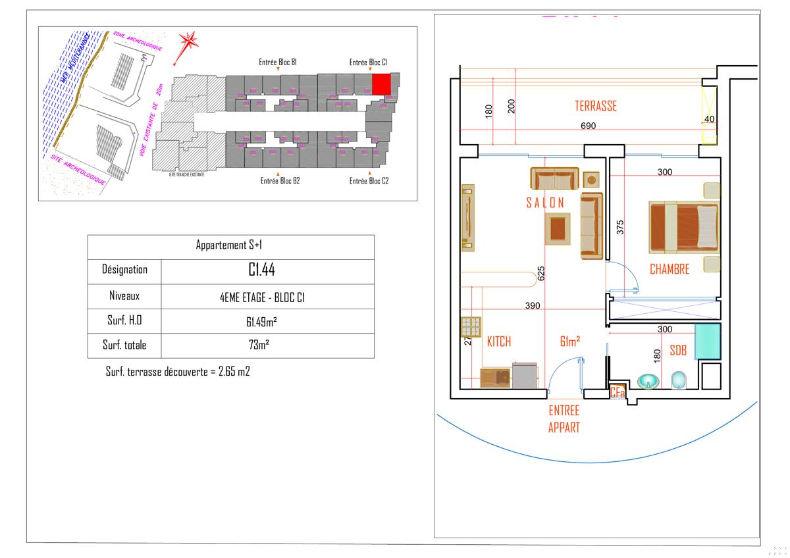790x558 pixels.
Task: Click the coffee table in the Salon
Action: tap(557, 229)
